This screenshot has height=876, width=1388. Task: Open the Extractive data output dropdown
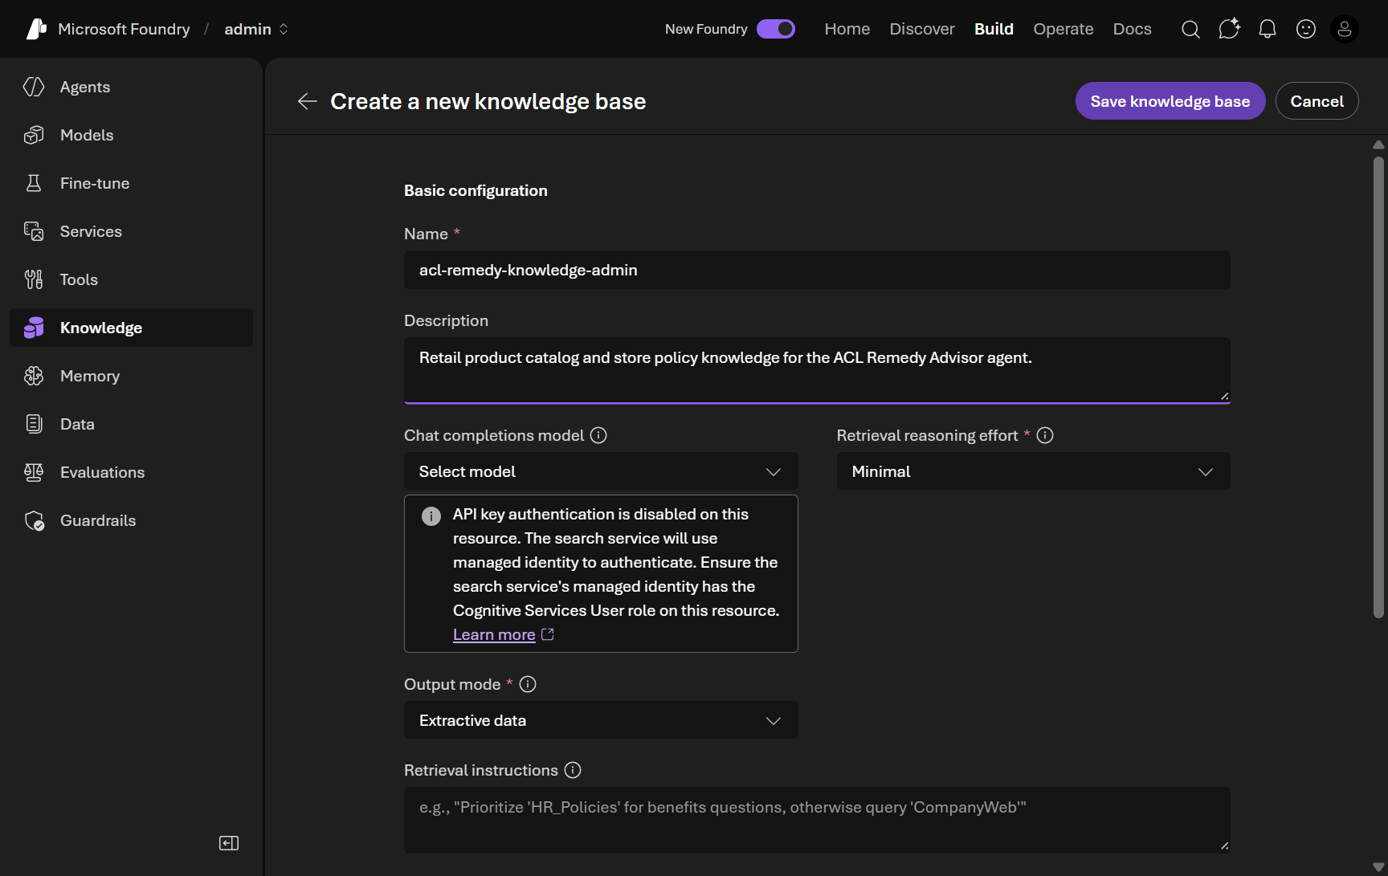coord(601,720)
